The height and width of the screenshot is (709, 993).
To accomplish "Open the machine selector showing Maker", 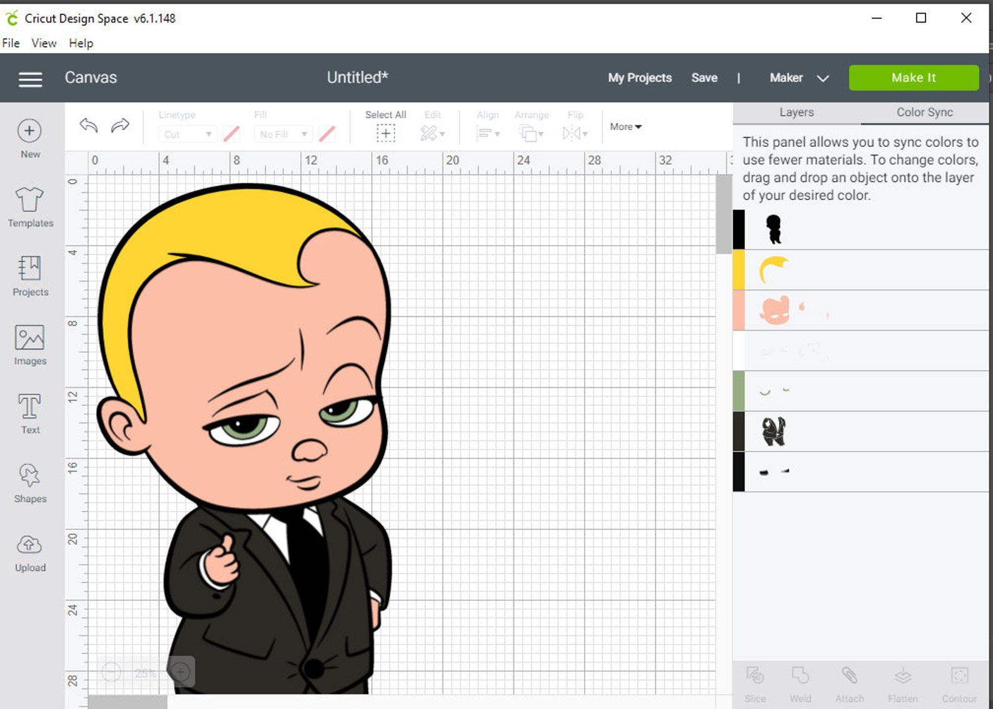I will click(x=799, y=78).
